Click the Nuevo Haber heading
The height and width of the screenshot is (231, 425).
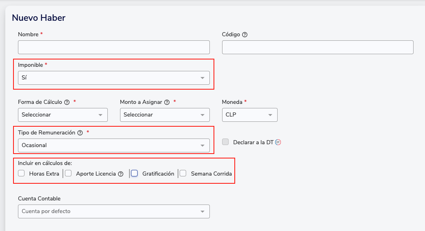coord(39,18)
